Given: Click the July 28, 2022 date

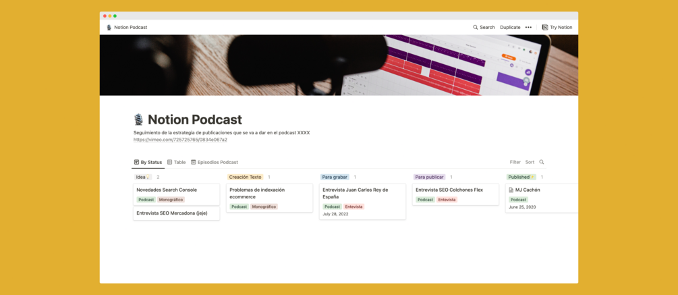Looking at the screenshot, I should pyautogui.click(x=335, y=214).
